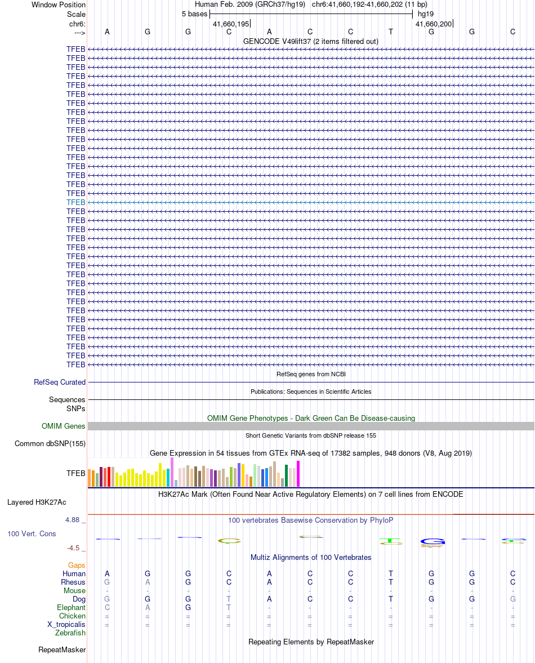This screenshot has width=535, height=663.
Task: Click the '5 bases' scale bar label
Action: point(195,14)
